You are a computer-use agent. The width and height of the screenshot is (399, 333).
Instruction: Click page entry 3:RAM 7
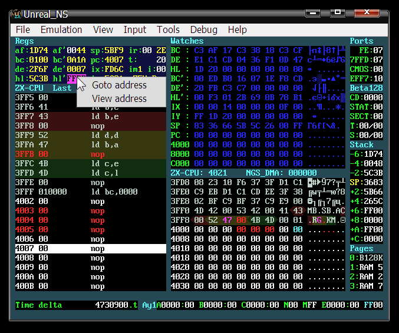click(x=366, y=286)
